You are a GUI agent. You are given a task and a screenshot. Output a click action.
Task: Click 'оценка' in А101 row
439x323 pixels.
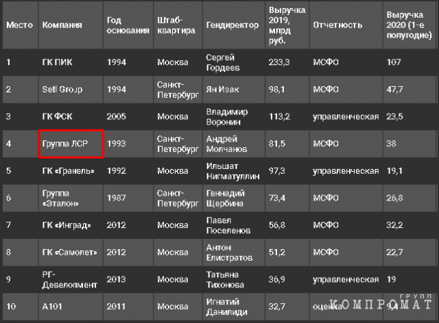[x=327, y=307]
